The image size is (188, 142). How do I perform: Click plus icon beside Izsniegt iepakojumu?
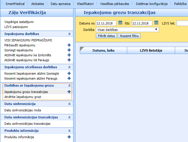[69, 50]
